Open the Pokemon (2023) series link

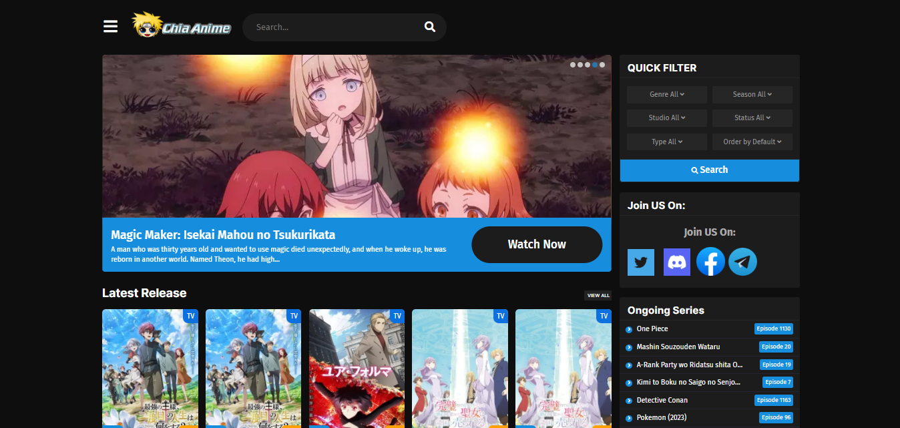(x=662, y=418)
